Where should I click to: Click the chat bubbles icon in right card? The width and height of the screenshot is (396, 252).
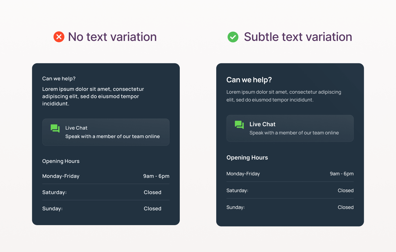239,125
